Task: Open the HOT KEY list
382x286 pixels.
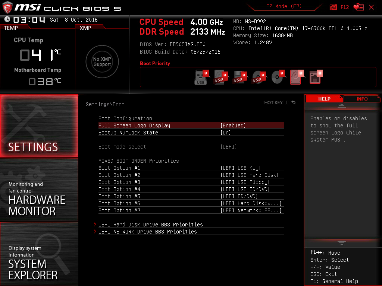Action: (273, 103)
